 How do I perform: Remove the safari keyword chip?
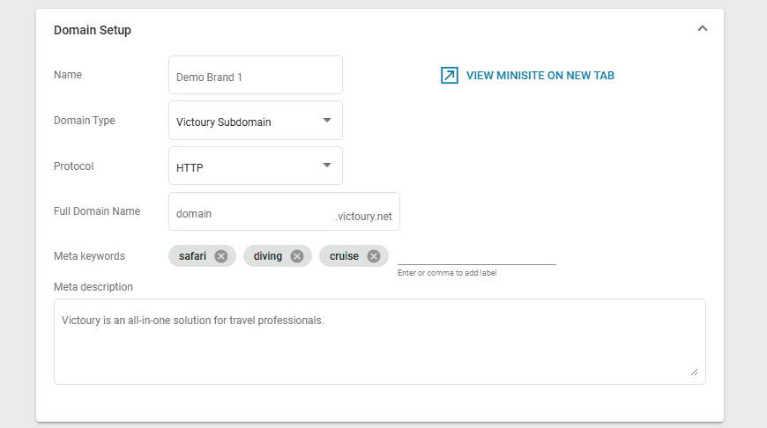(221, 256)
